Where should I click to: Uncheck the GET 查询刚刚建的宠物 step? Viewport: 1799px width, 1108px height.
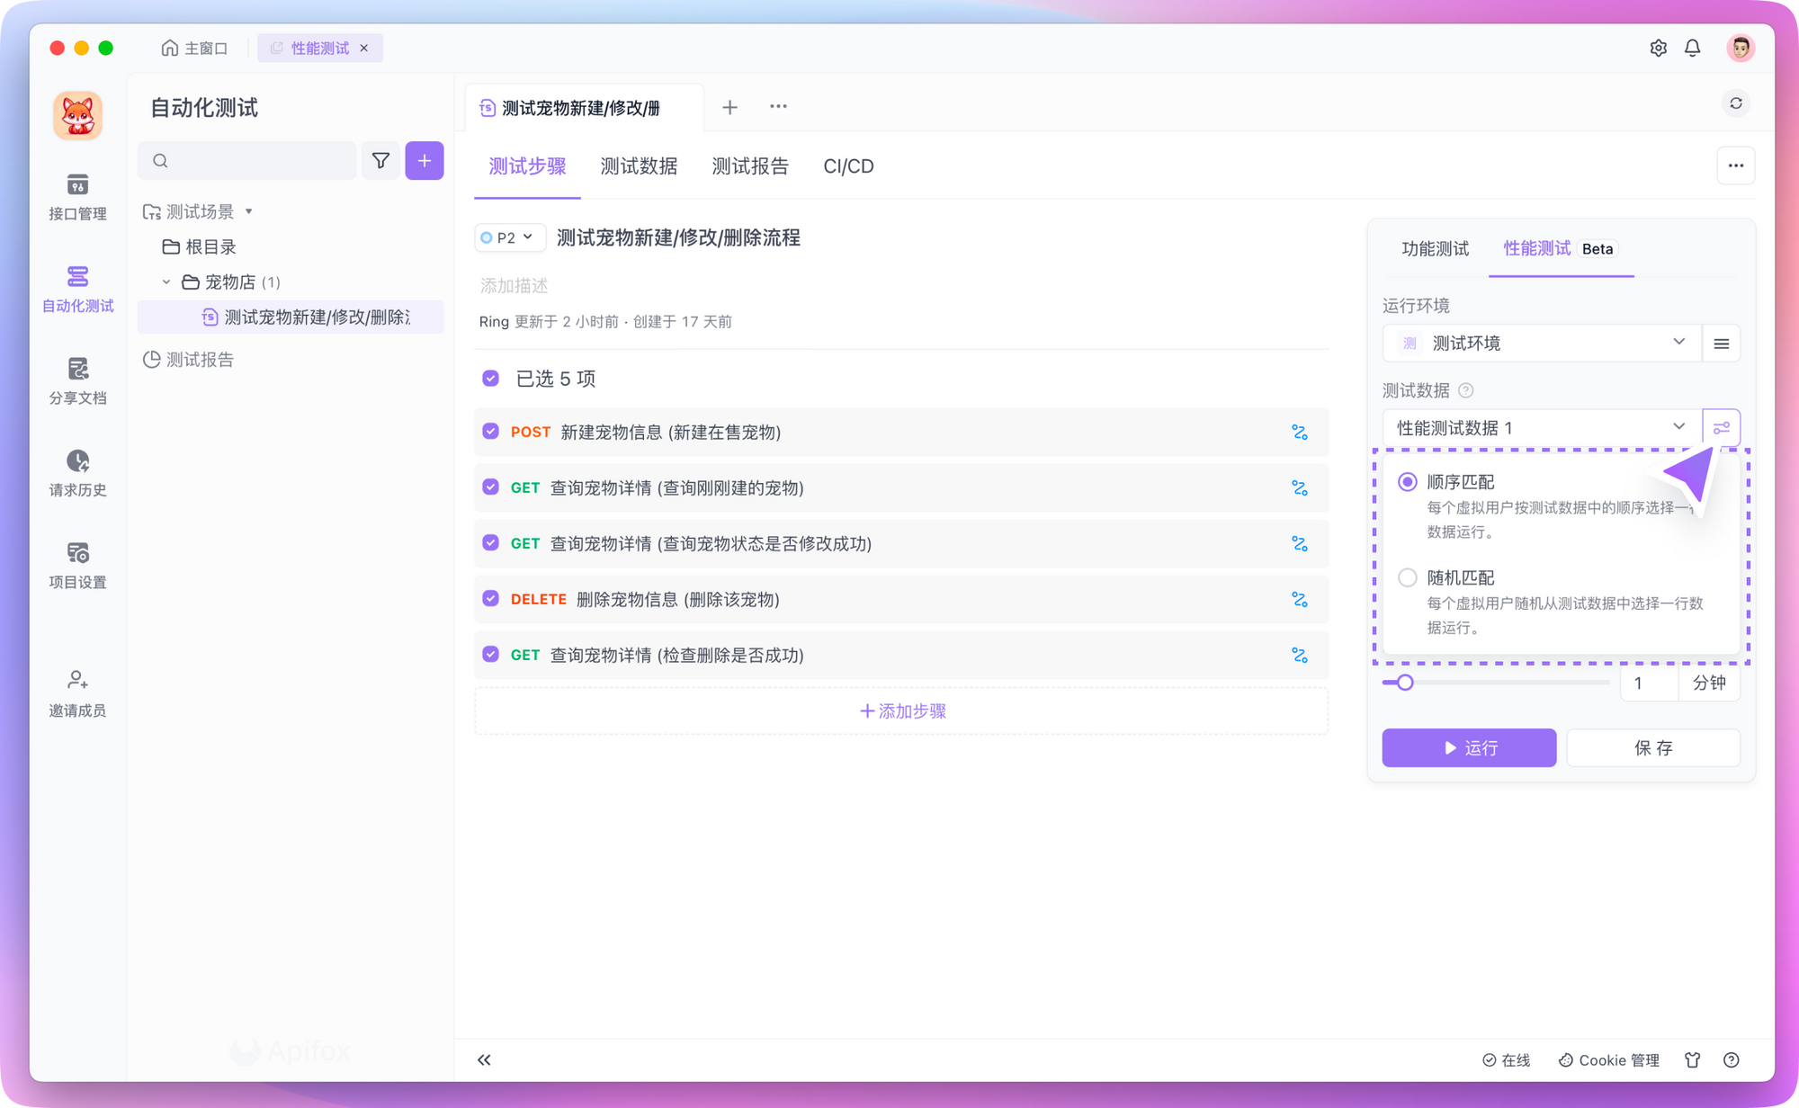point(490,487)
